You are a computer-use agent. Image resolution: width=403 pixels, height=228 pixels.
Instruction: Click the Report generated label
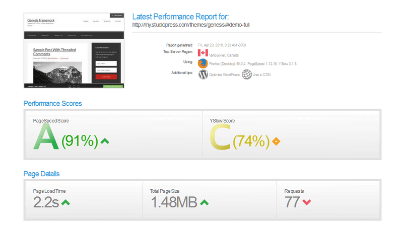pyautogui.click(x=179, y=45)
